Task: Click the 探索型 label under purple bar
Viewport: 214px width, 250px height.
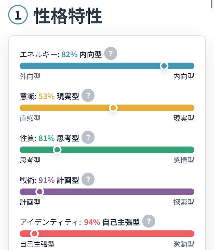Action: pyautogui.click(x=184, y=202)
